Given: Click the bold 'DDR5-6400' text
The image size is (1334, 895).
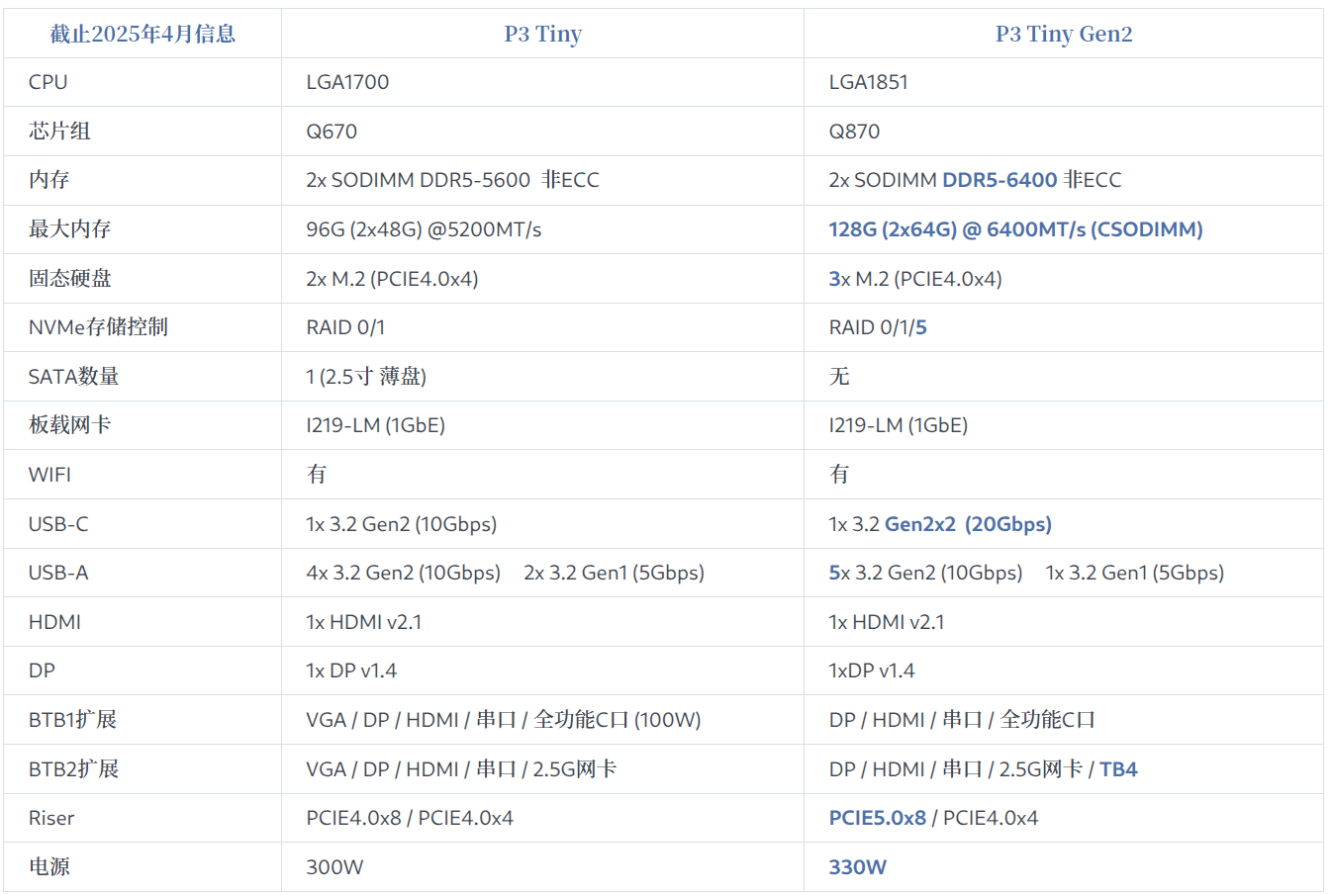Looking at the screenshot, I should (1000, 180).
